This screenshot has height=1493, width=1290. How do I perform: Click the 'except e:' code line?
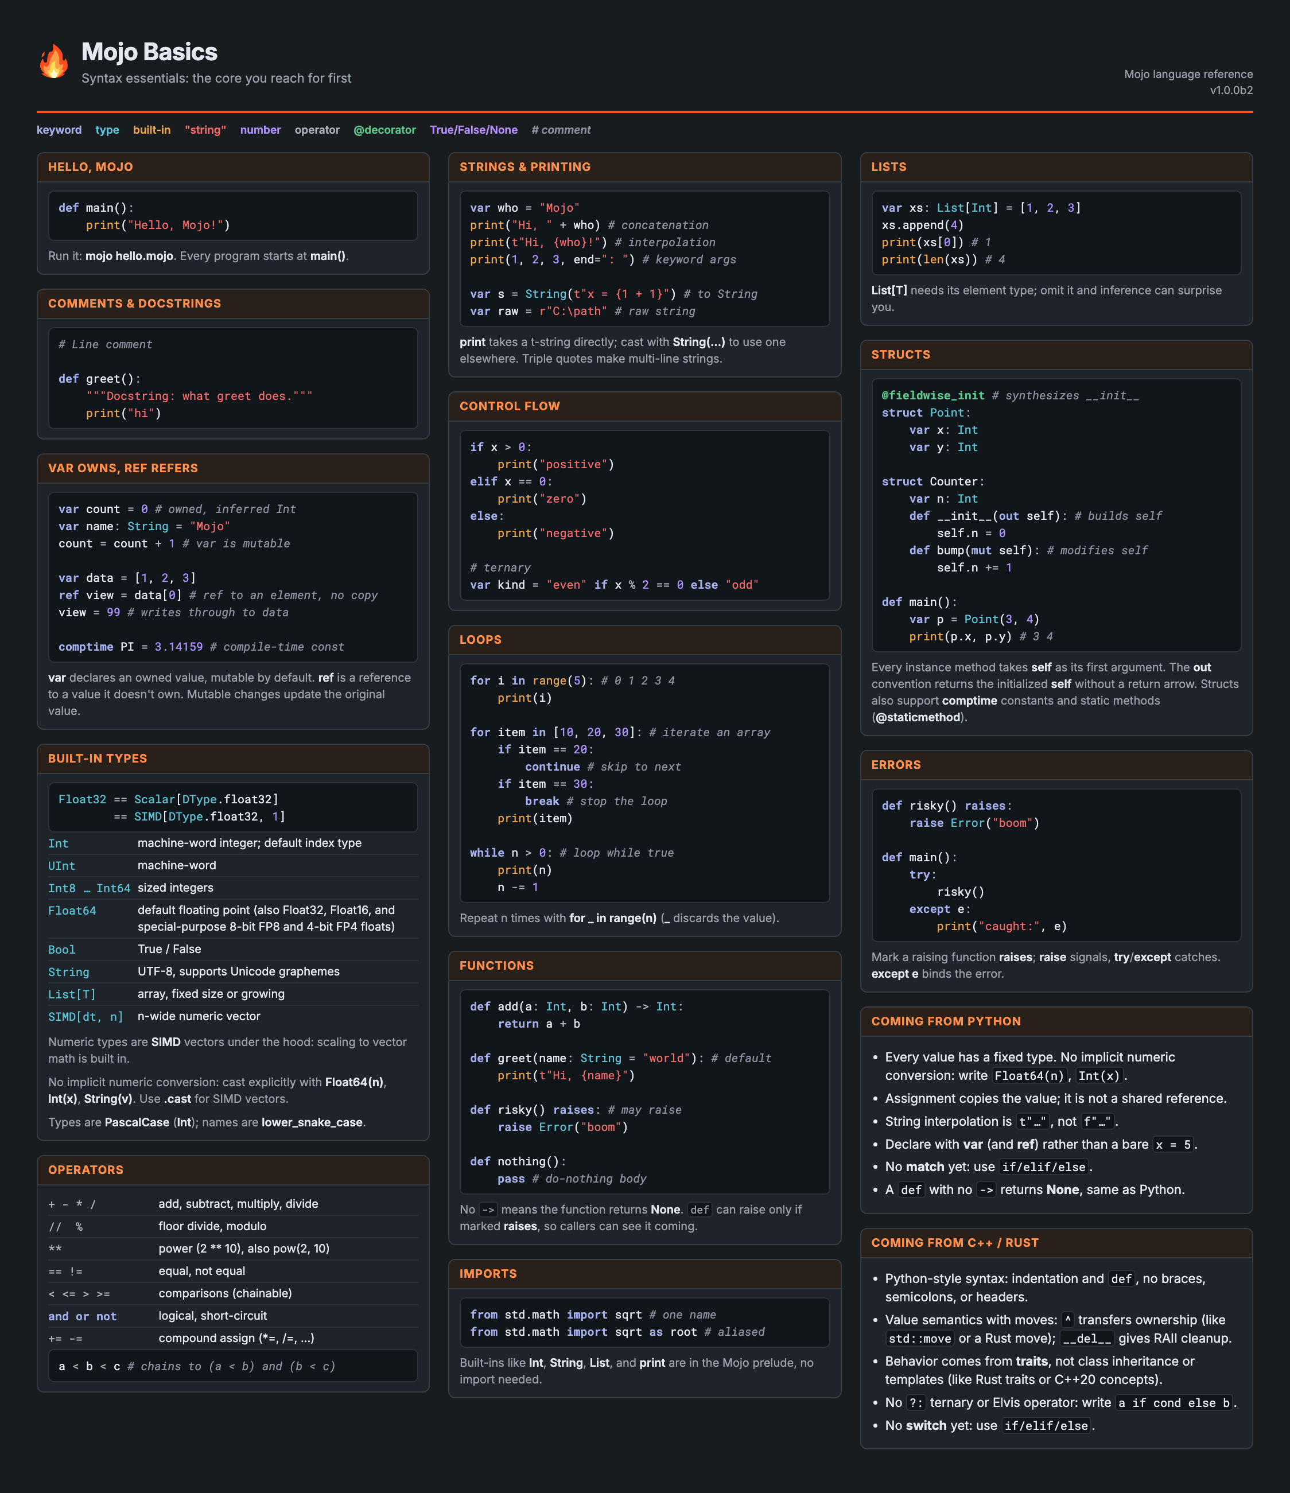pos(940,909)
